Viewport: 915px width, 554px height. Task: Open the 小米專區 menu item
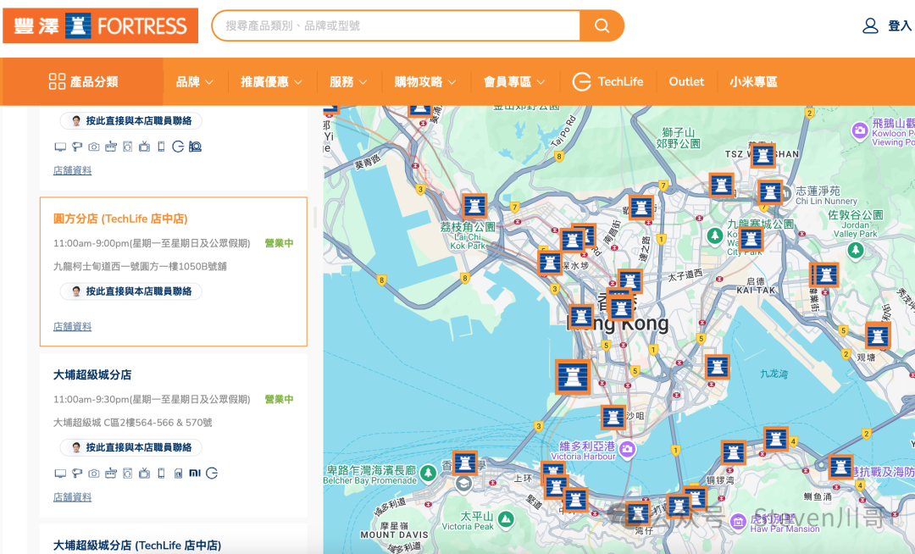click(x=753, y=81)
